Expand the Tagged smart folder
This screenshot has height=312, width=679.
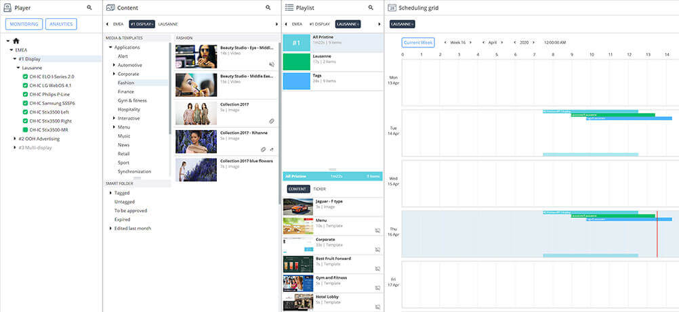(x=110, y=193)
